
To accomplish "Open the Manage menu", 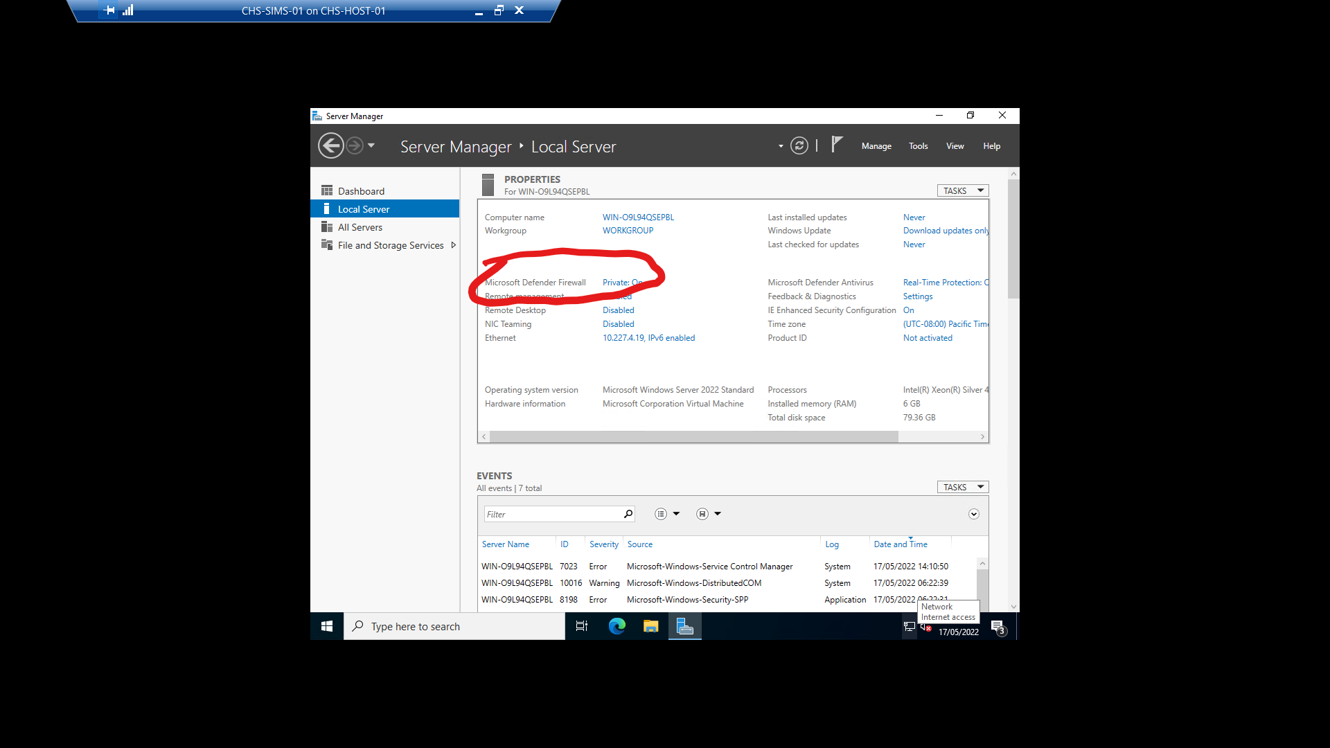I will pyautogui.click(x=876, y=146).
